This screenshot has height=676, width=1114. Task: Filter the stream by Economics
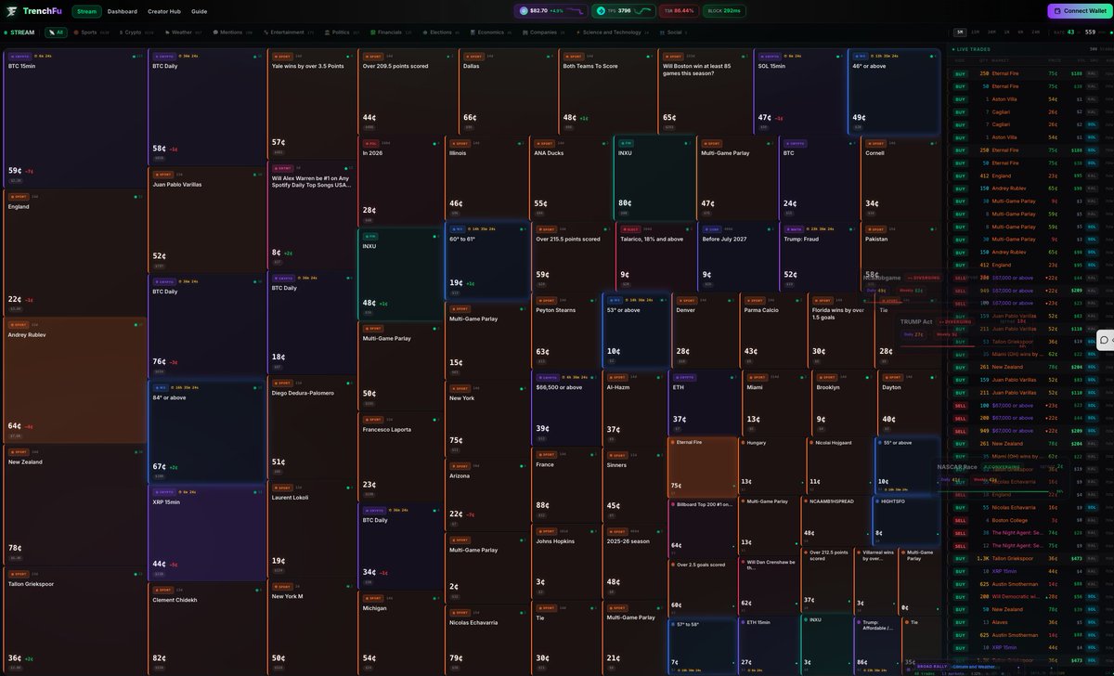[x=490, y=32]
